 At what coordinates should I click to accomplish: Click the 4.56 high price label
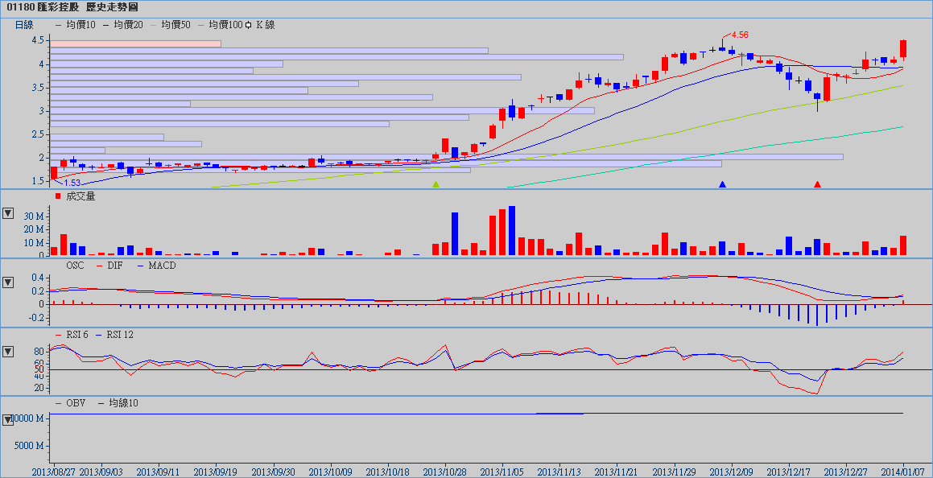[739, 35]
